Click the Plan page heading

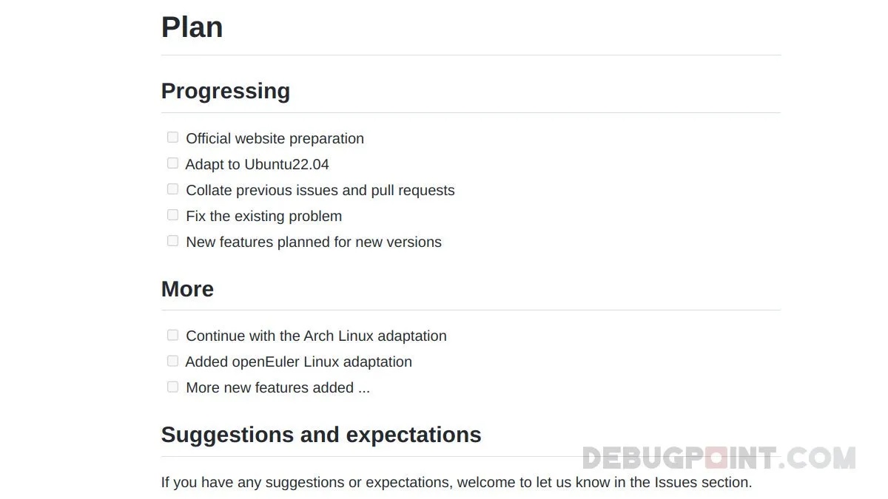(192, 27)
